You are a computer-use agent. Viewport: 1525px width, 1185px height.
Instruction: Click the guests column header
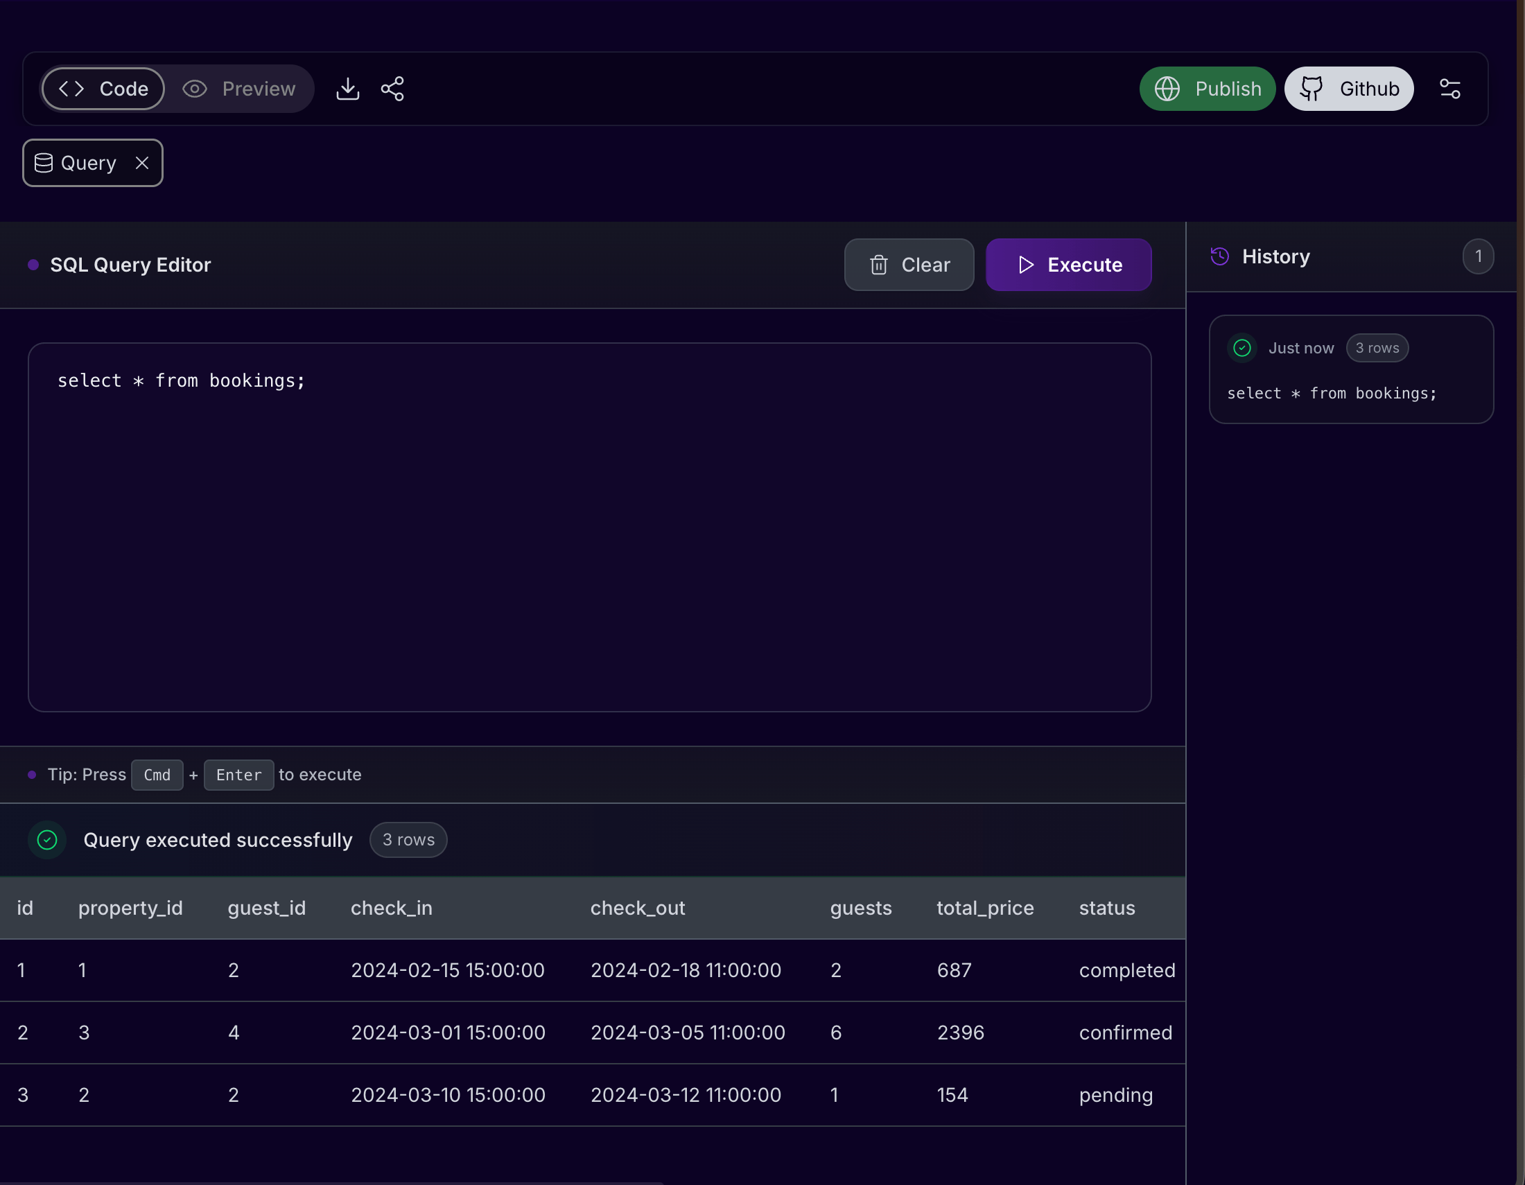point(861,909)
